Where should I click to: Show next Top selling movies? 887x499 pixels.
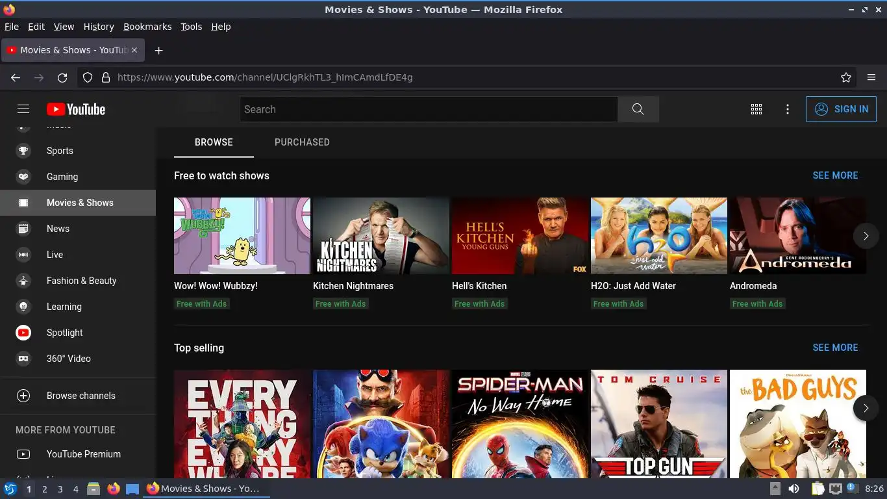pos(866,408)
